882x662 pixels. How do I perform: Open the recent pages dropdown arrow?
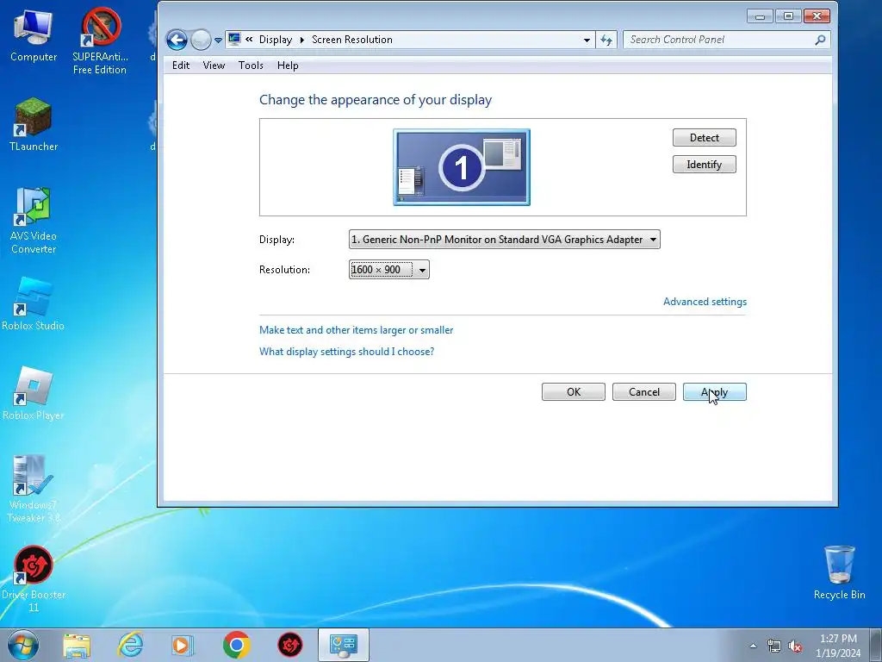point(218,40)
